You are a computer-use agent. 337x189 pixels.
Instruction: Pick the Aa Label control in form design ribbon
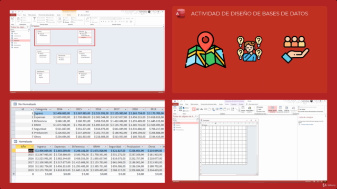click(x=202, y=109)
